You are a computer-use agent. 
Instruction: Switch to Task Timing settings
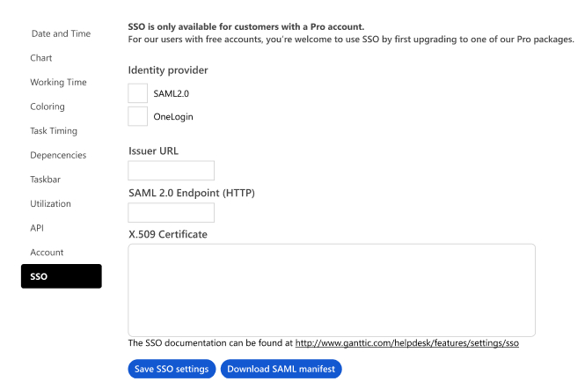click(x=54, y=130)
